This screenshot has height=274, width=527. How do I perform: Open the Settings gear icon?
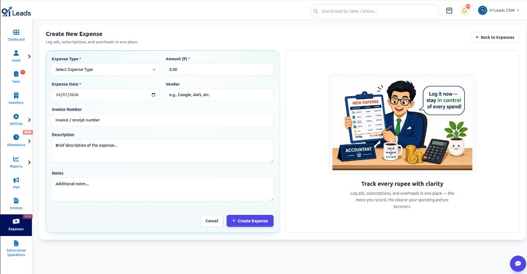coord(16,117)
